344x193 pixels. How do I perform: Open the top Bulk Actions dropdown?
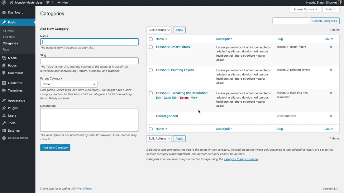[x=159, y=30]
